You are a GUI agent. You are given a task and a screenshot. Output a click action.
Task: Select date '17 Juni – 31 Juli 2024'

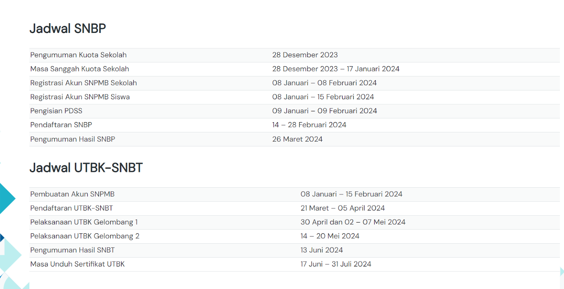(336, 264)
